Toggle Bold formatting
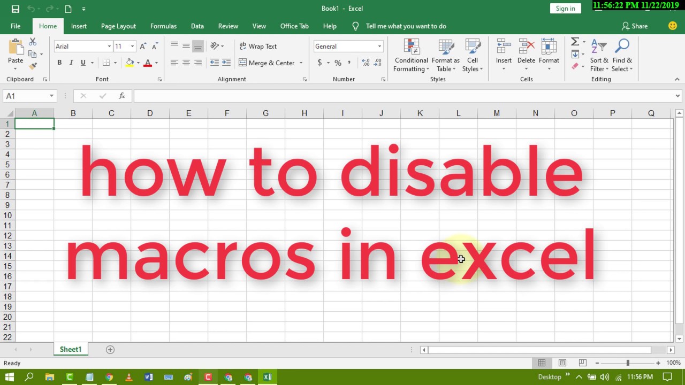685x385 pixels. coord(59,63)
